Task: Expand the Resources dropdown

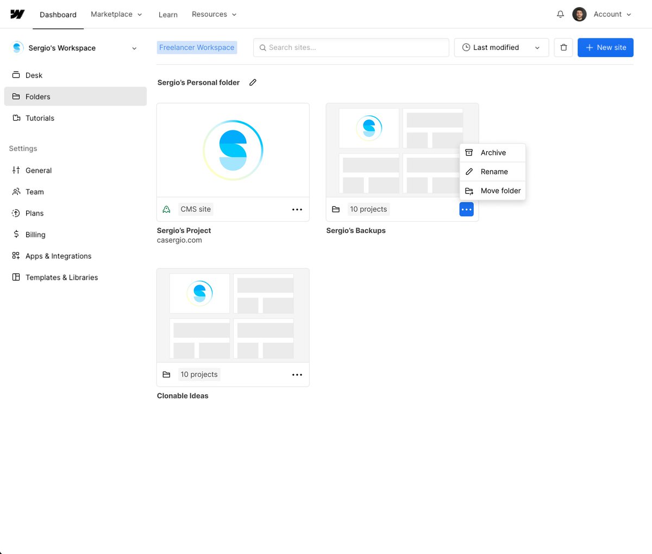Action: pos(214,14)
